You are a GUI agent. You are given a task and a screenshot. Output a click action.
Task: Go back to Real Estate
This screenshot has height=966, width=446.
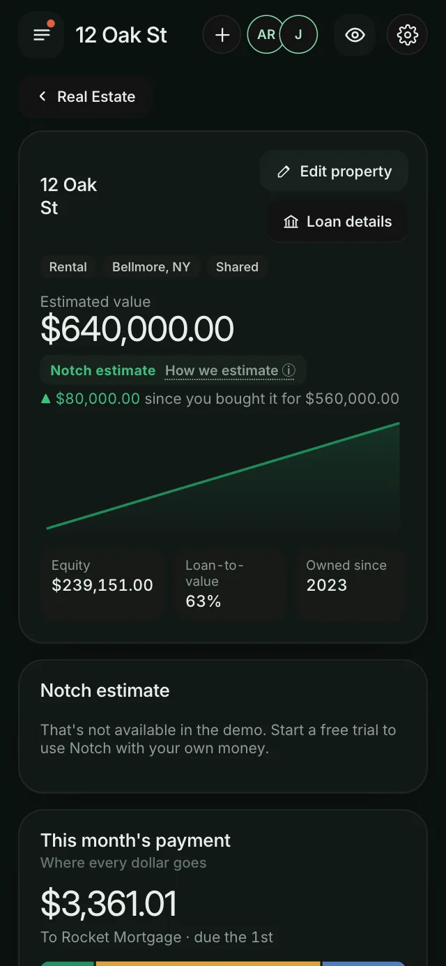click(x=86, y=97)
